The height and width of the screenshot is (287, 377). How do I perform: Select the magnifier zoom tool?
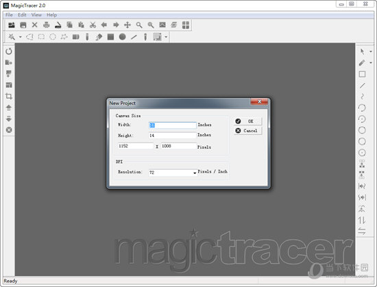point(139,25)
